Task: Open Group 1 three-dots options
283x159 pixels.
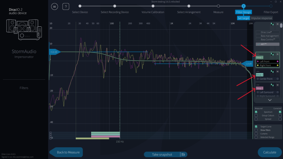Action: (x=258, y=54)
